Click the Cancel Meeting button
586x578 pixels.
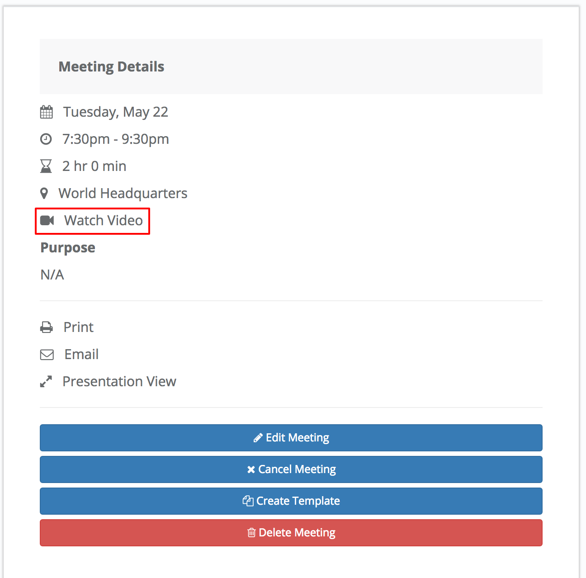[291, 469]
